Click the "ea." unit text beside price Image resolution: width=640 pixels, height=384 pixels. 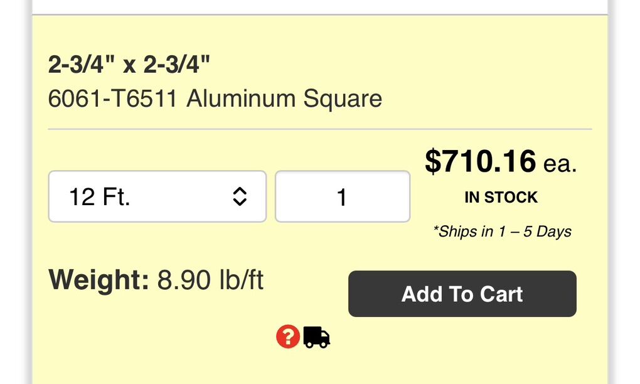tap(560, 163)
